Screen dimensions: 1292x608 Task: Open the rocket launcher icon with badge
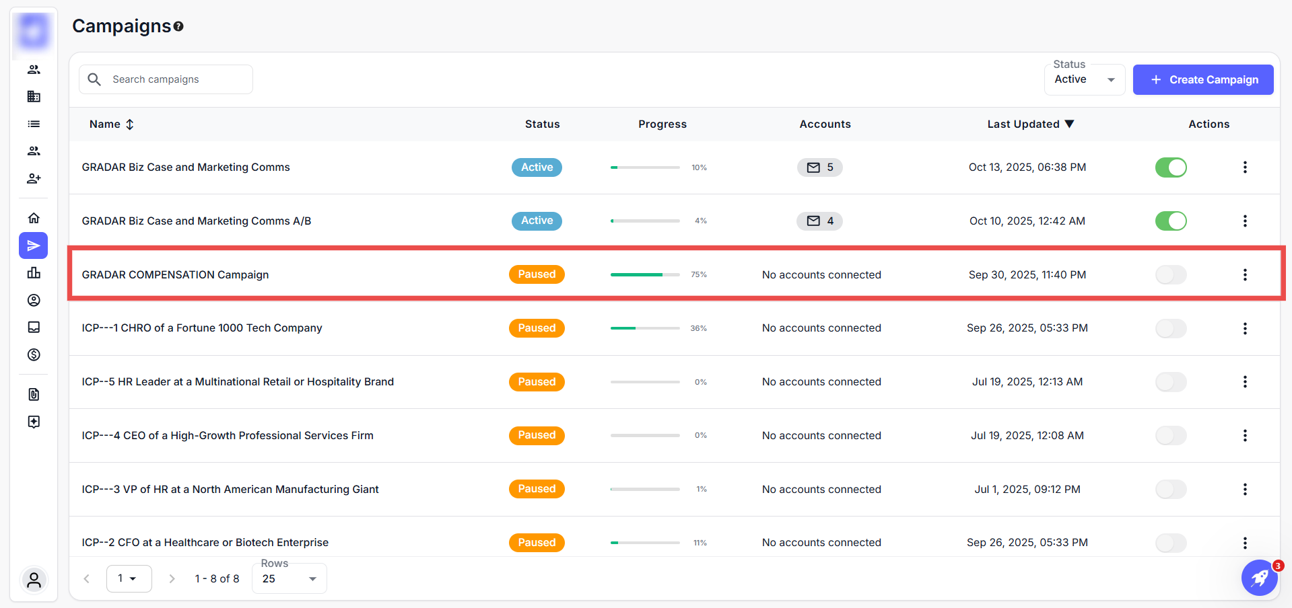point(1259,578)
